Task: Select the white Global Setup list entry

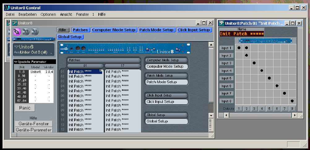Action: pos(166,121)
